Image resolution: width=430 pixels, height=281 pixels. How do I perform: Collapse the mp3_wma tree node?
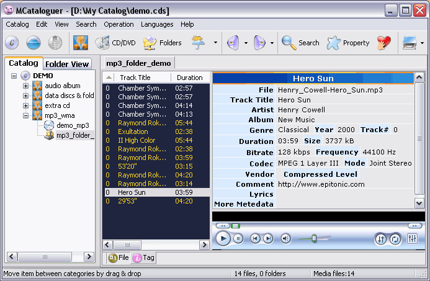click(x=26, y=116)
